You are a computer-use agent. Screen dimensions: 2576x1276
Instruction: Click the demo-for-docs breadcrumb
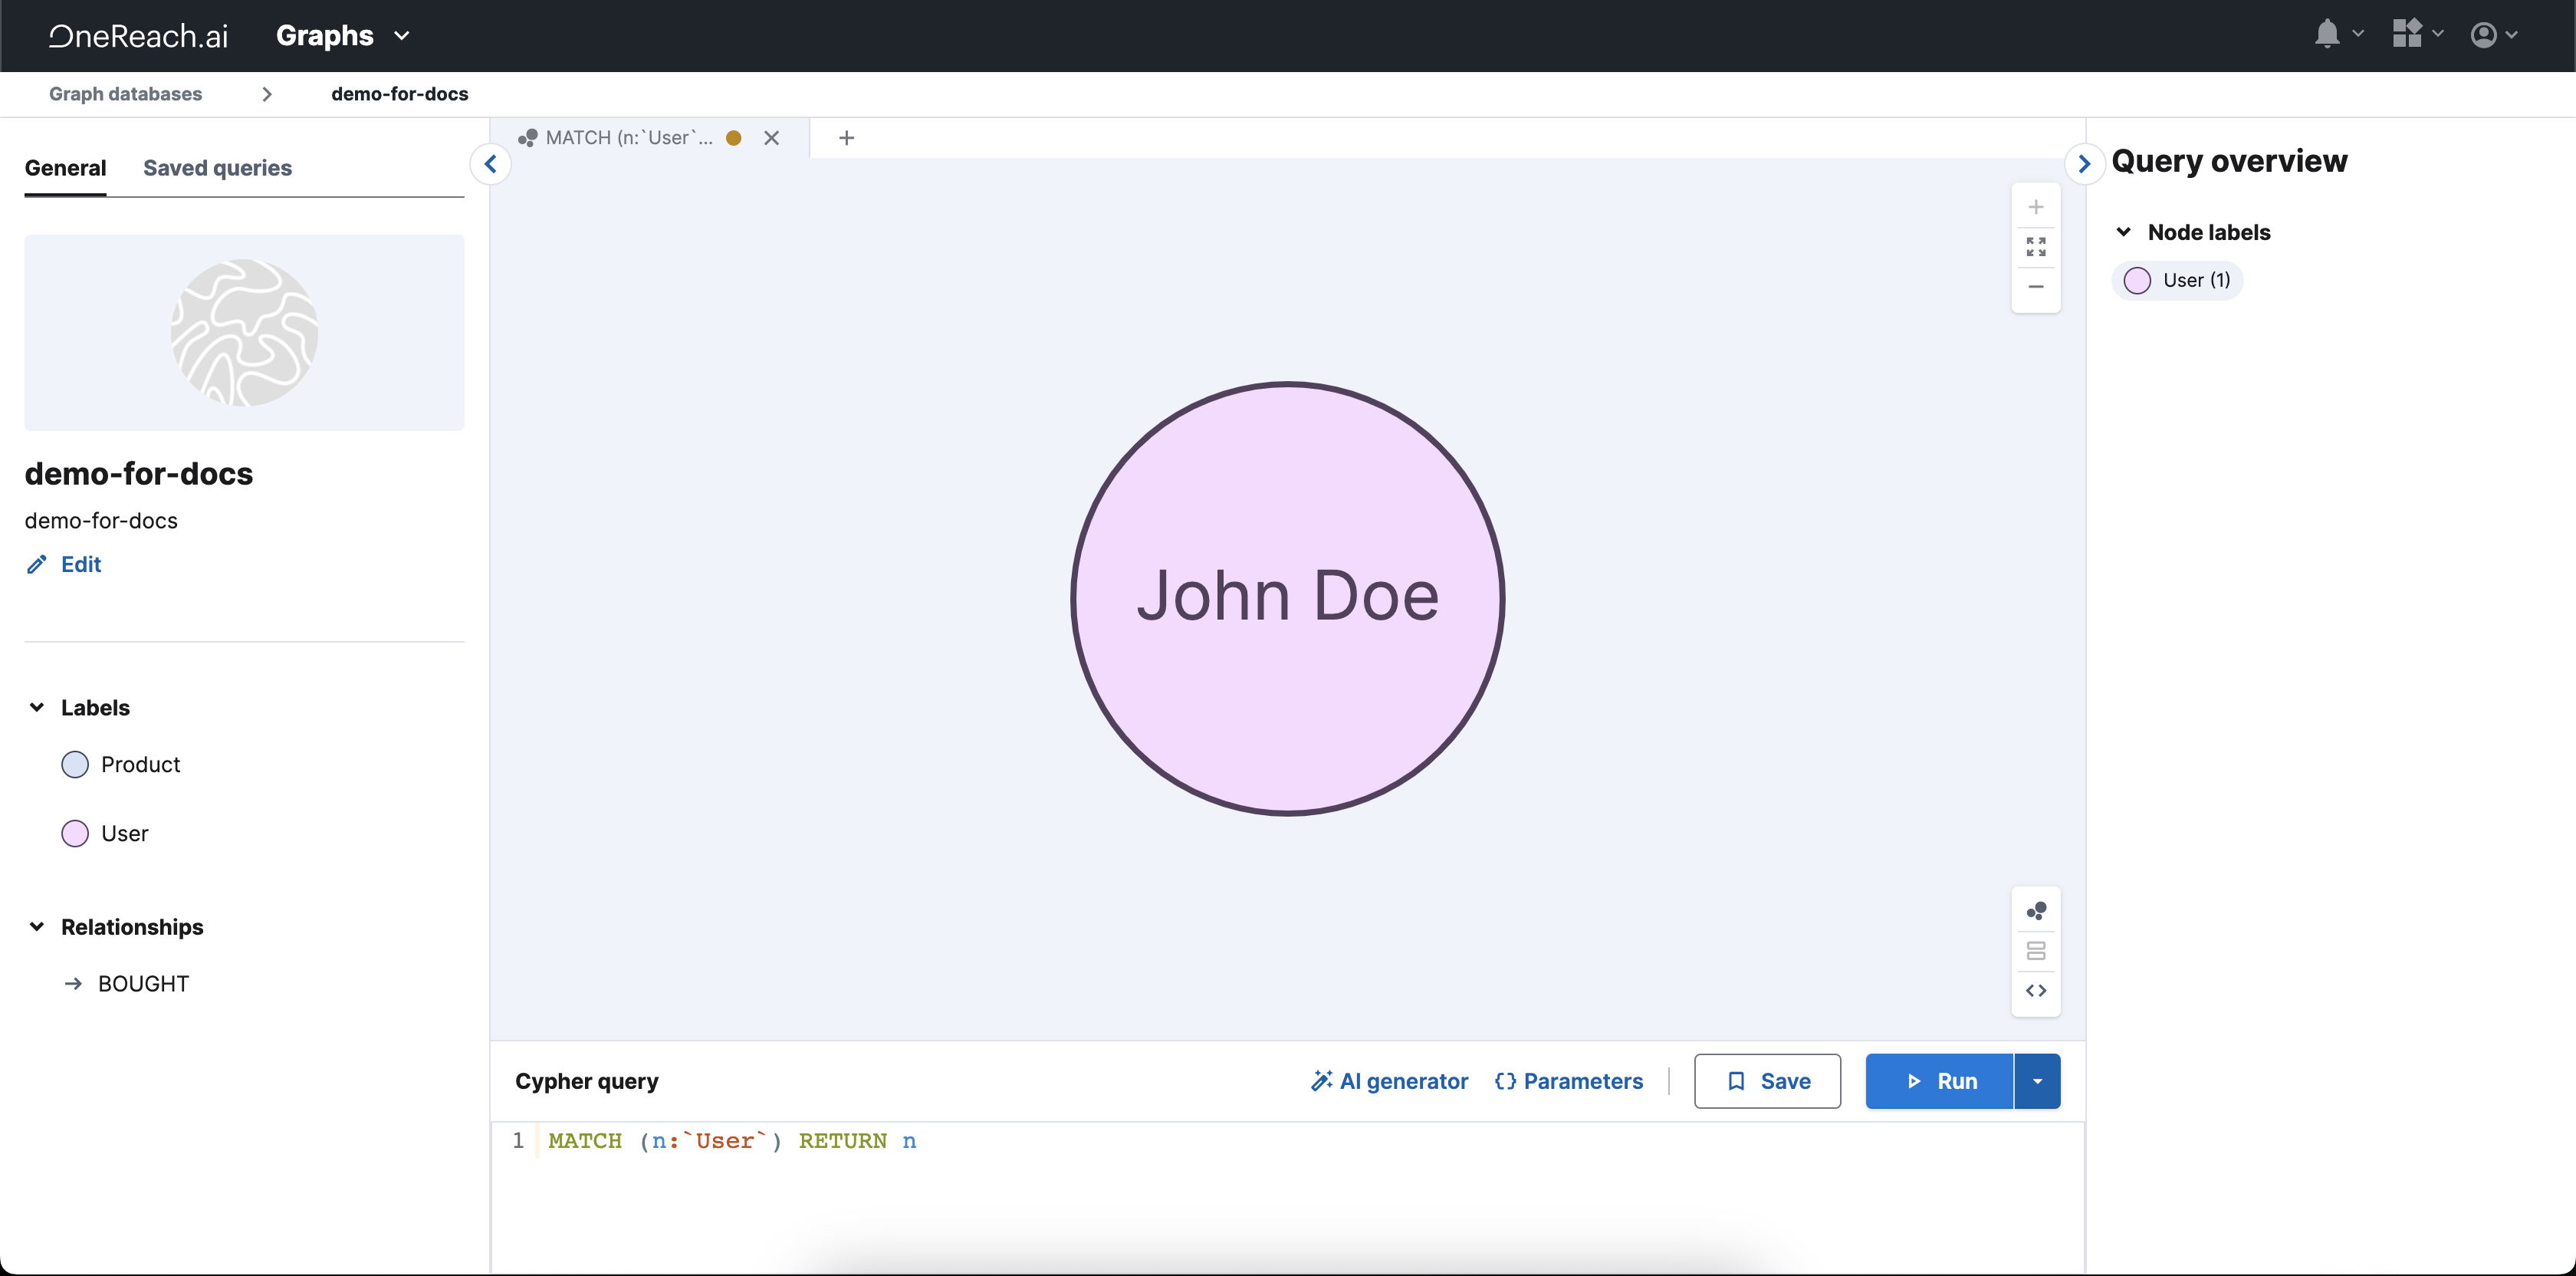coord(399,94)
